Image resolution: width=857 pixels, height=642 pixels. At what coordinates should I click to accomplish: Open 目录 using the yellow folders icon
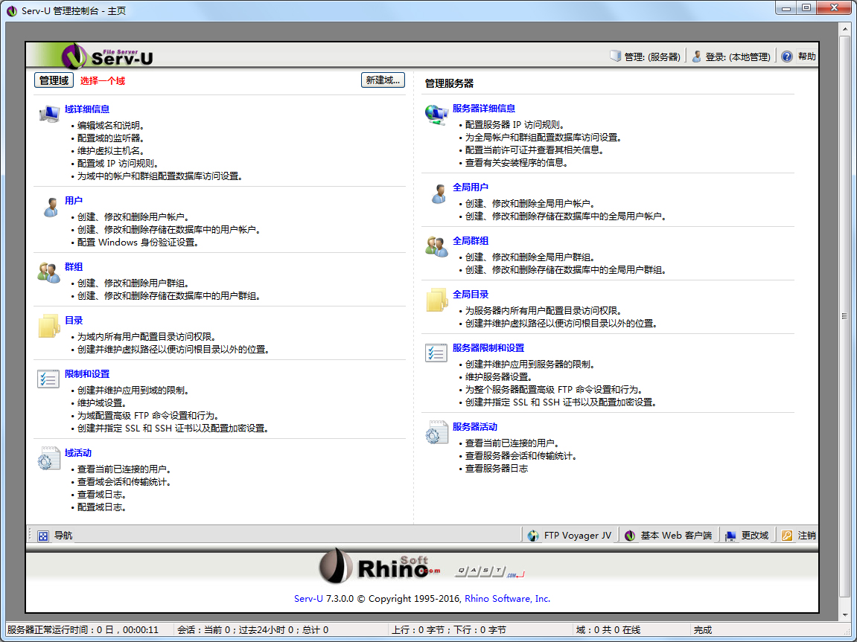click(48, 326)
